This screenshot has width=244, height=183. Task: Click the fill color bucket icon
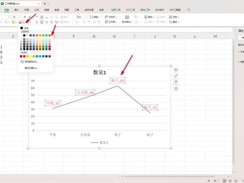13,22
